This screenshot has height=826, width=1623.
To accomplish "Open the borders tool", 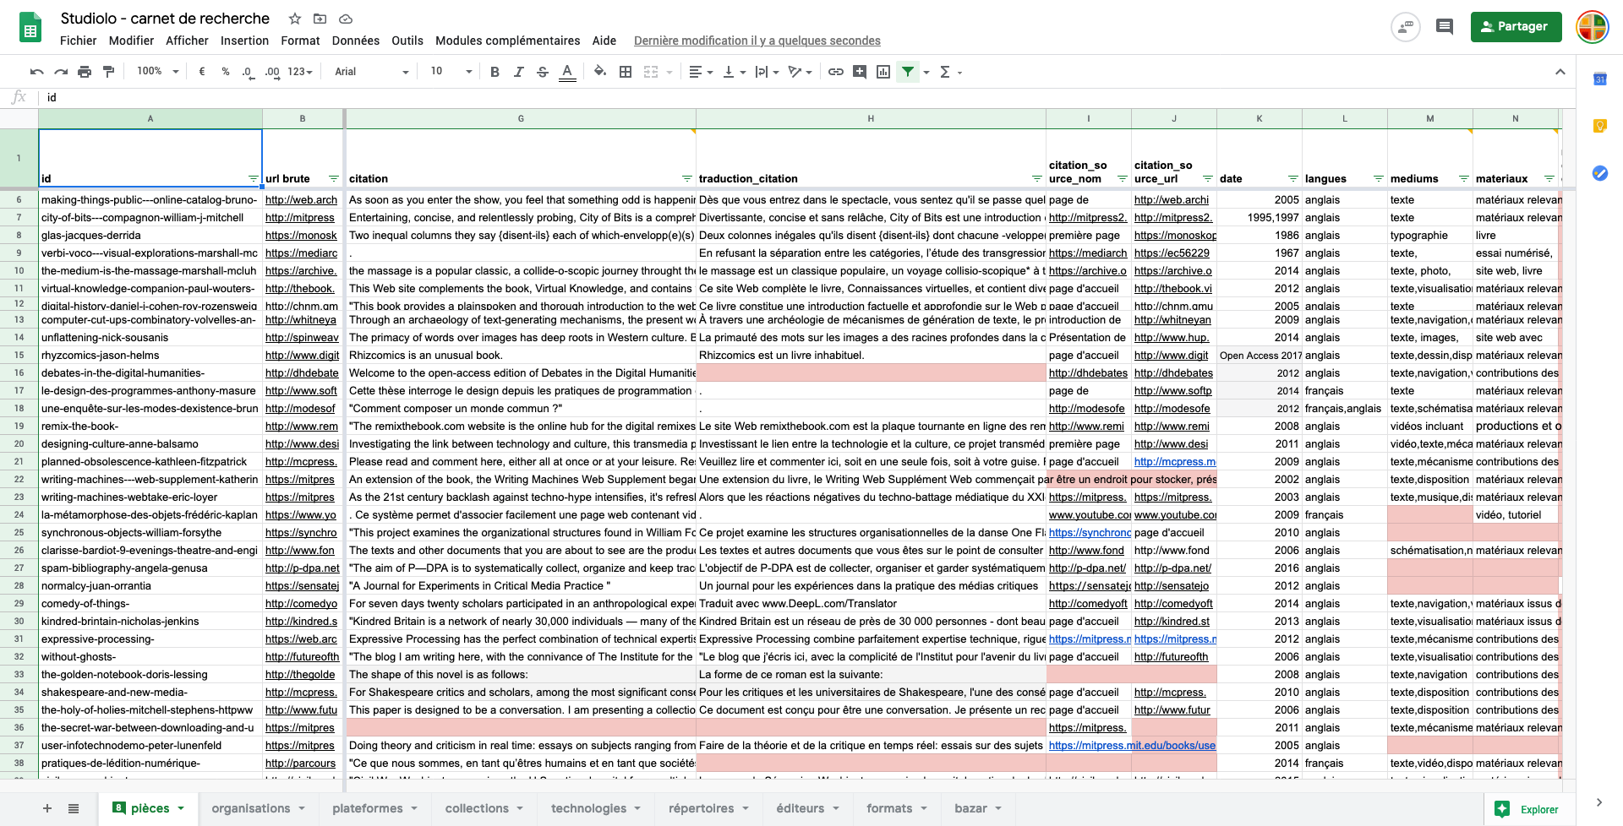I will (x=626, y=72).
